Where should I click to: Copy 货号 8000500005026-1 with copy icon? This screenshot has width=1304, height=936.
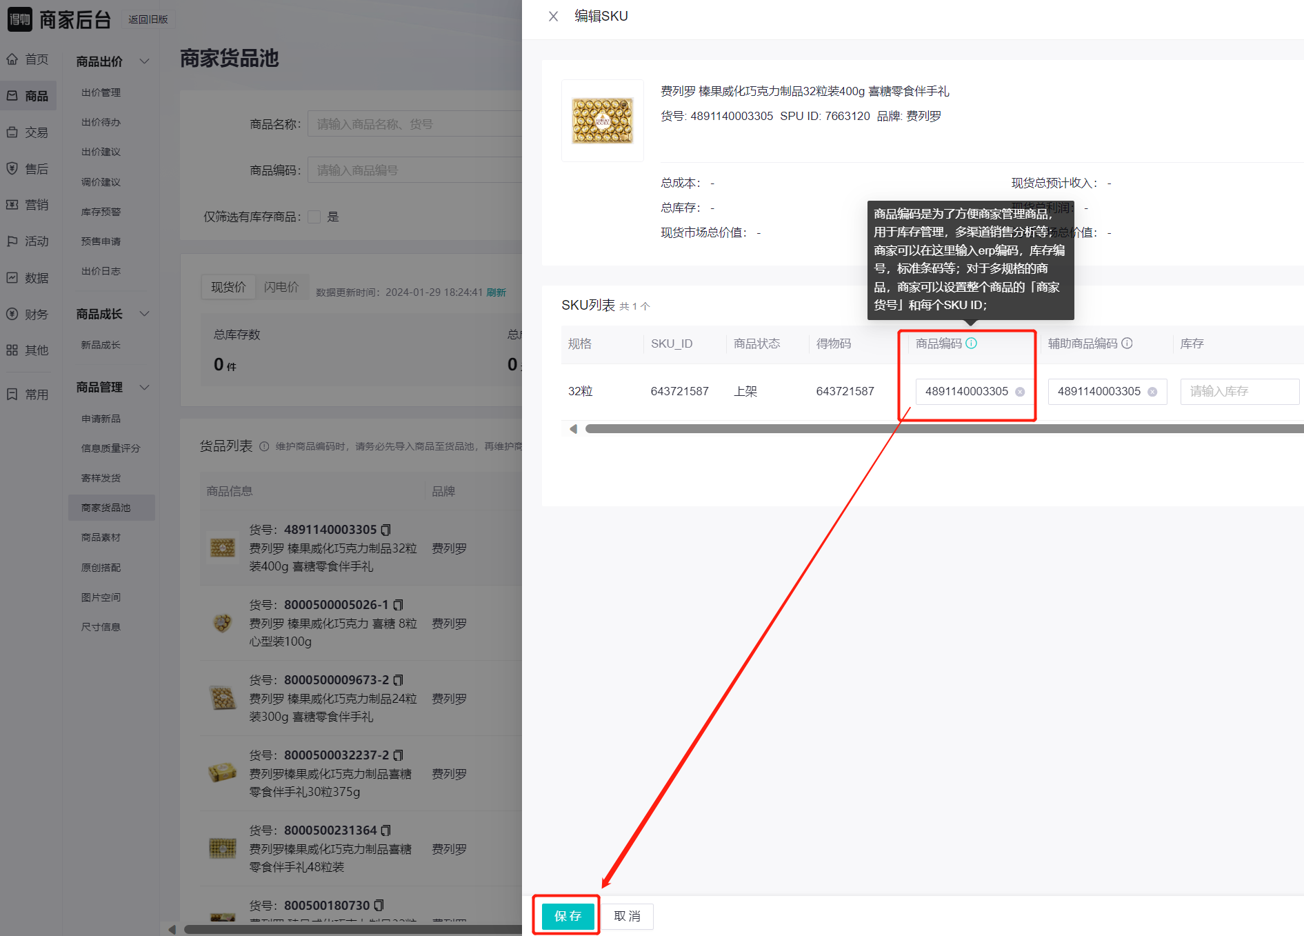[x=398, y=605]
